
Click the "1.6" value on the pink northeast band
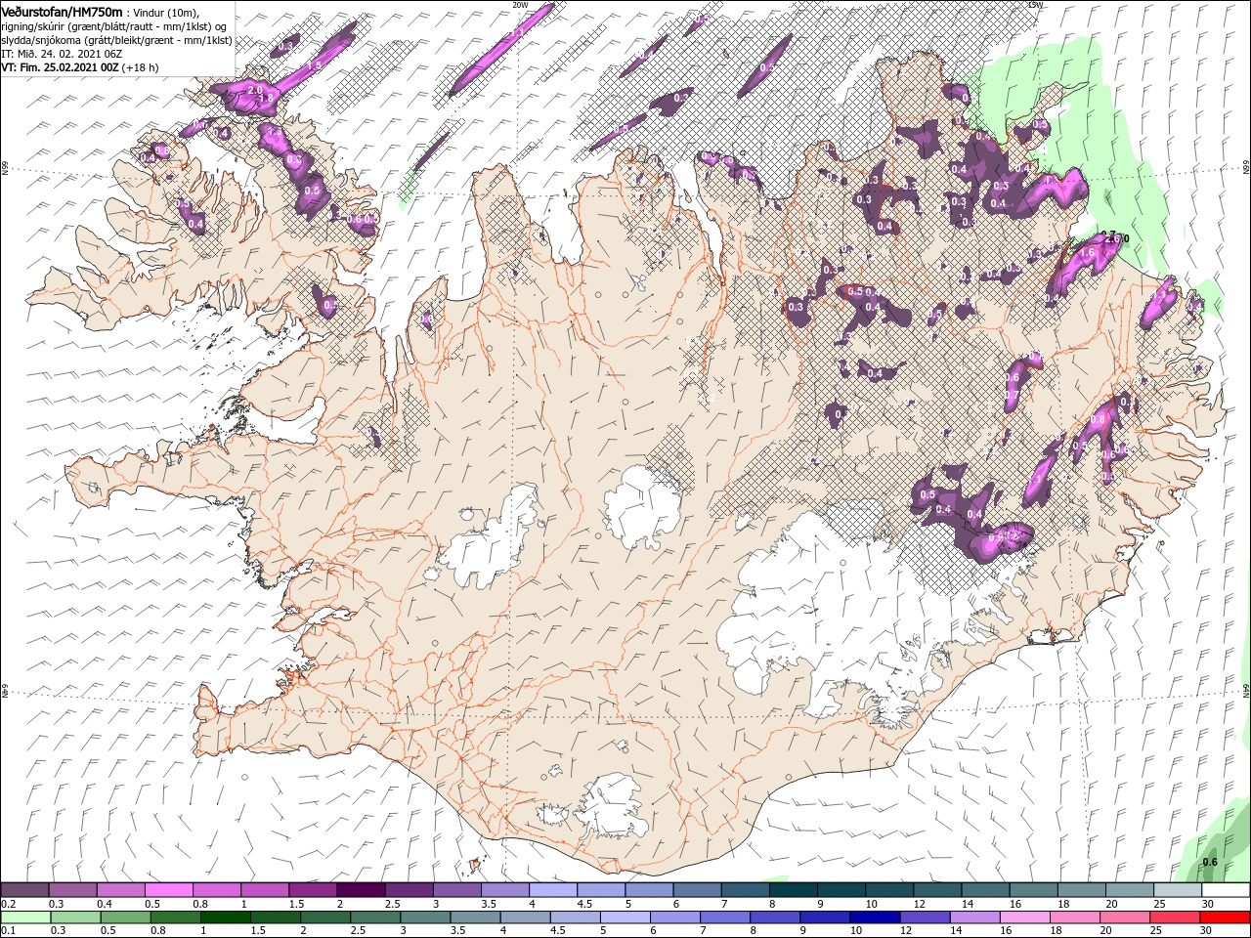[x=1087, y=252]
